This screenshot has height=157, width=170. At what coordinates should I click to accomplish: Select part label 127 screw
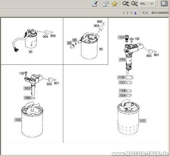coord(121,37)
